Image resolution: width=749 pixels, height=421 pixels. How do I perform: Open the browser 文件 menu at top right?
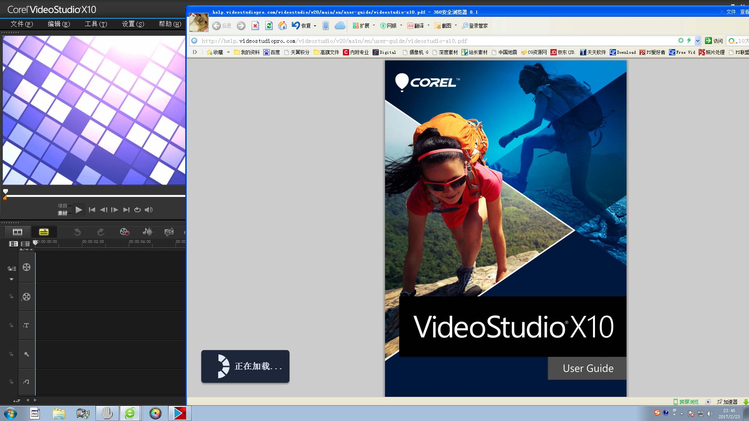click(731, 12)
